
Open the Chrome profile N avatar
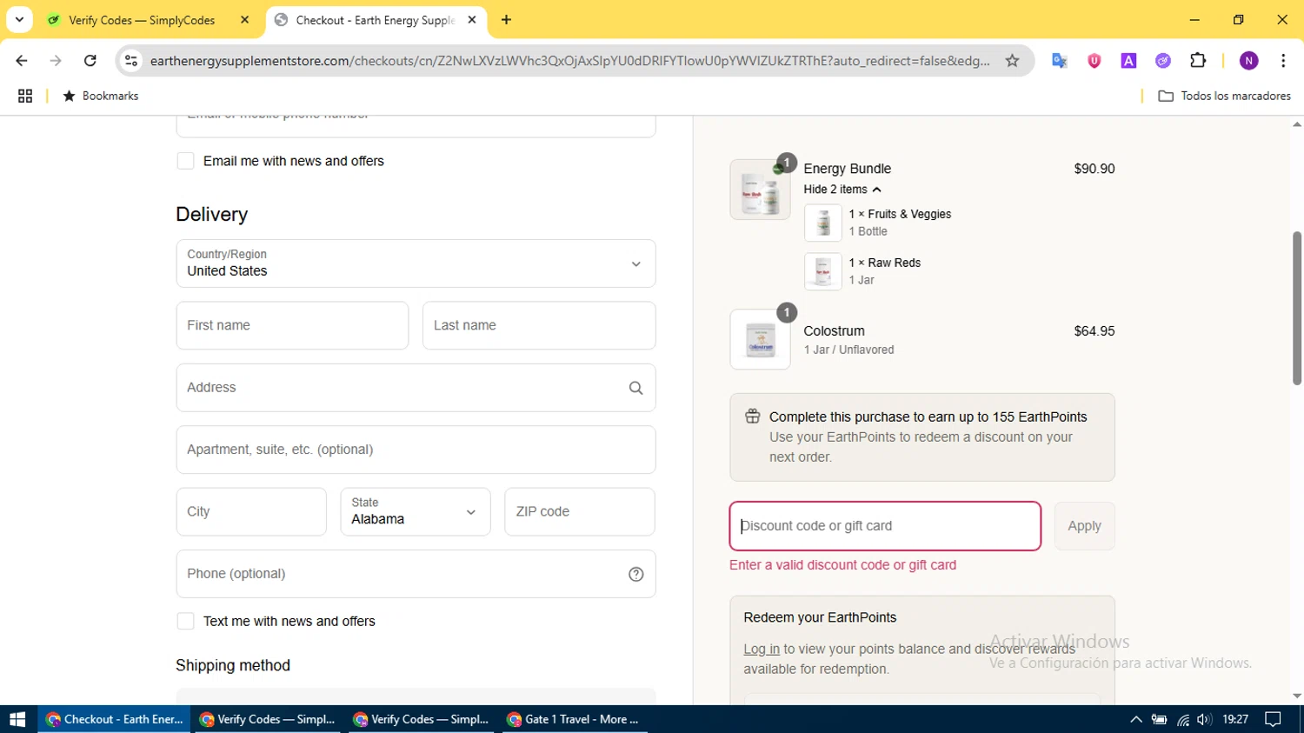[x=1249, y=61]
